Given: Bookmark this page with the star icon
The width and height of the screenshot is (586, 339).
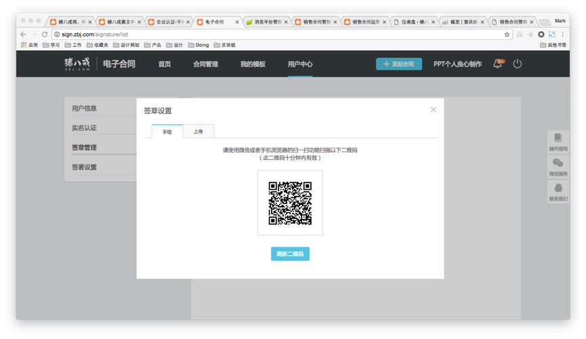Looking at the screenshot, I should [x=507, y=35].
